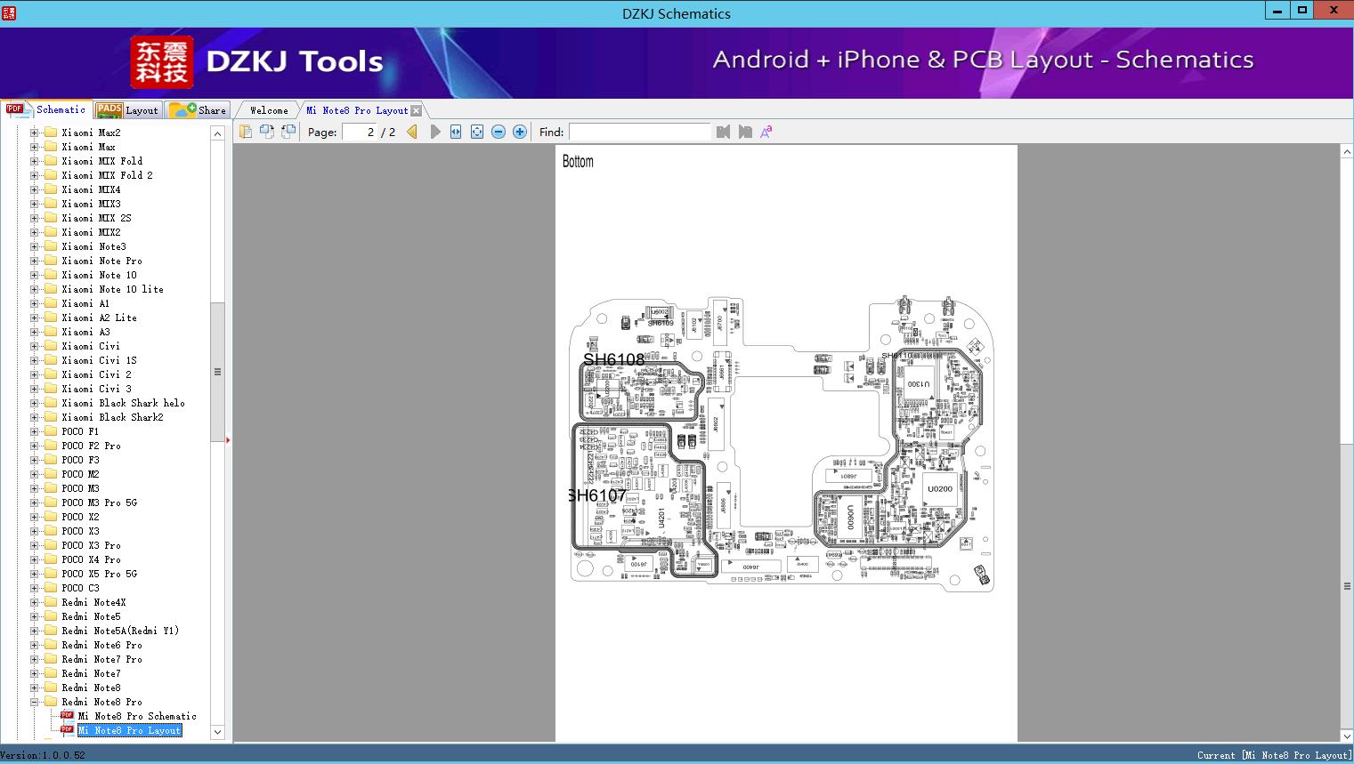
Task: Click the Xiaomi A3 folder icon
Action: (x=51, y=332)
